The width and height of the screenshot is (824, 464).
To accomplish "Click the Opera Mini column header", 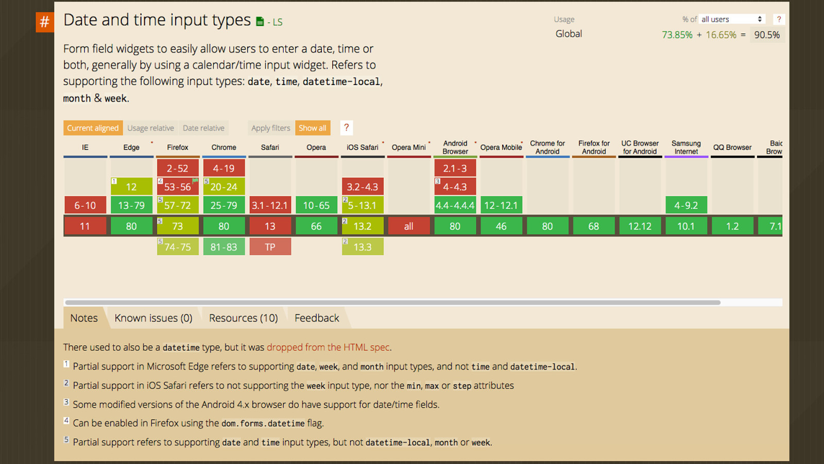I will point(409,147).
